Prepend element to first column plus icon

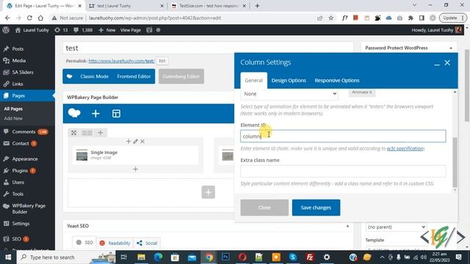pos(129,142)
